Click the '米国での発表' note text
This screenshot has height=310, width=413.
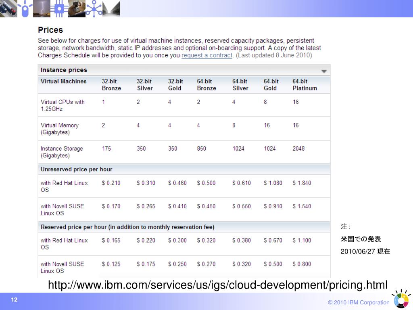tap(361, 239)
